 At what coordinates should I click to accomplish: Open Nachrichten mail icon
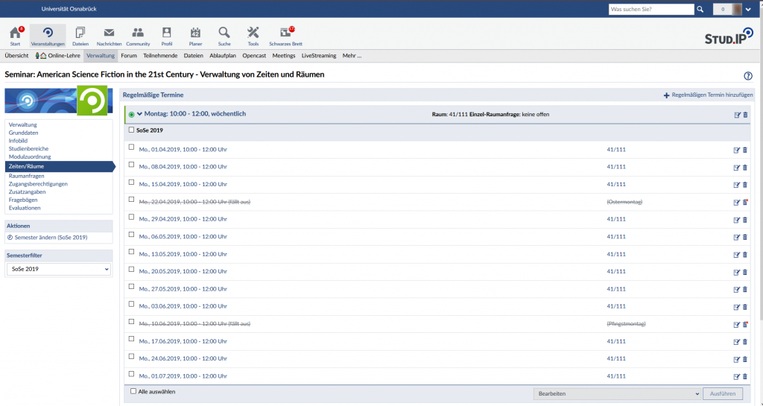(x=109, y=34)
